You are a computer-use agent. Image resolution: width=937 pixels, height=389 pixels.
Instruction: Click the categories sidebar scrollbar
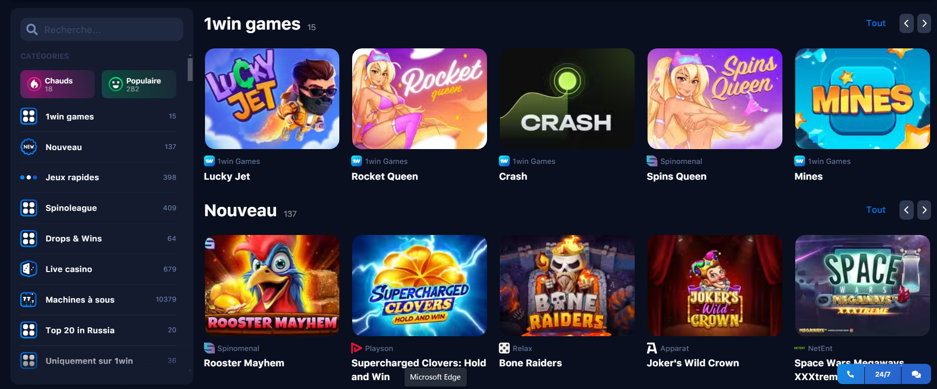(x=190, y=69)
